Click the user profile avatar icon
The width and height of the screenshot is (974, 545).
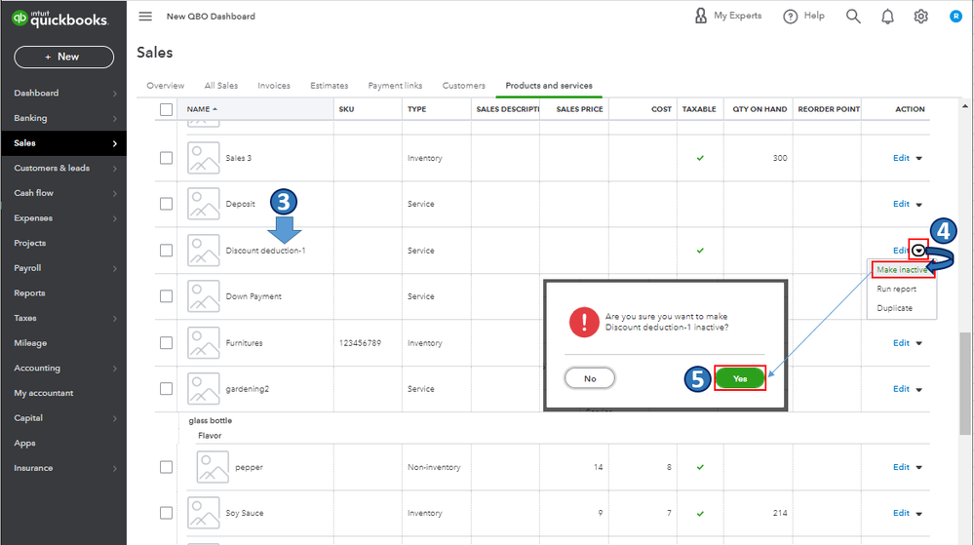[x=955, y=17]
